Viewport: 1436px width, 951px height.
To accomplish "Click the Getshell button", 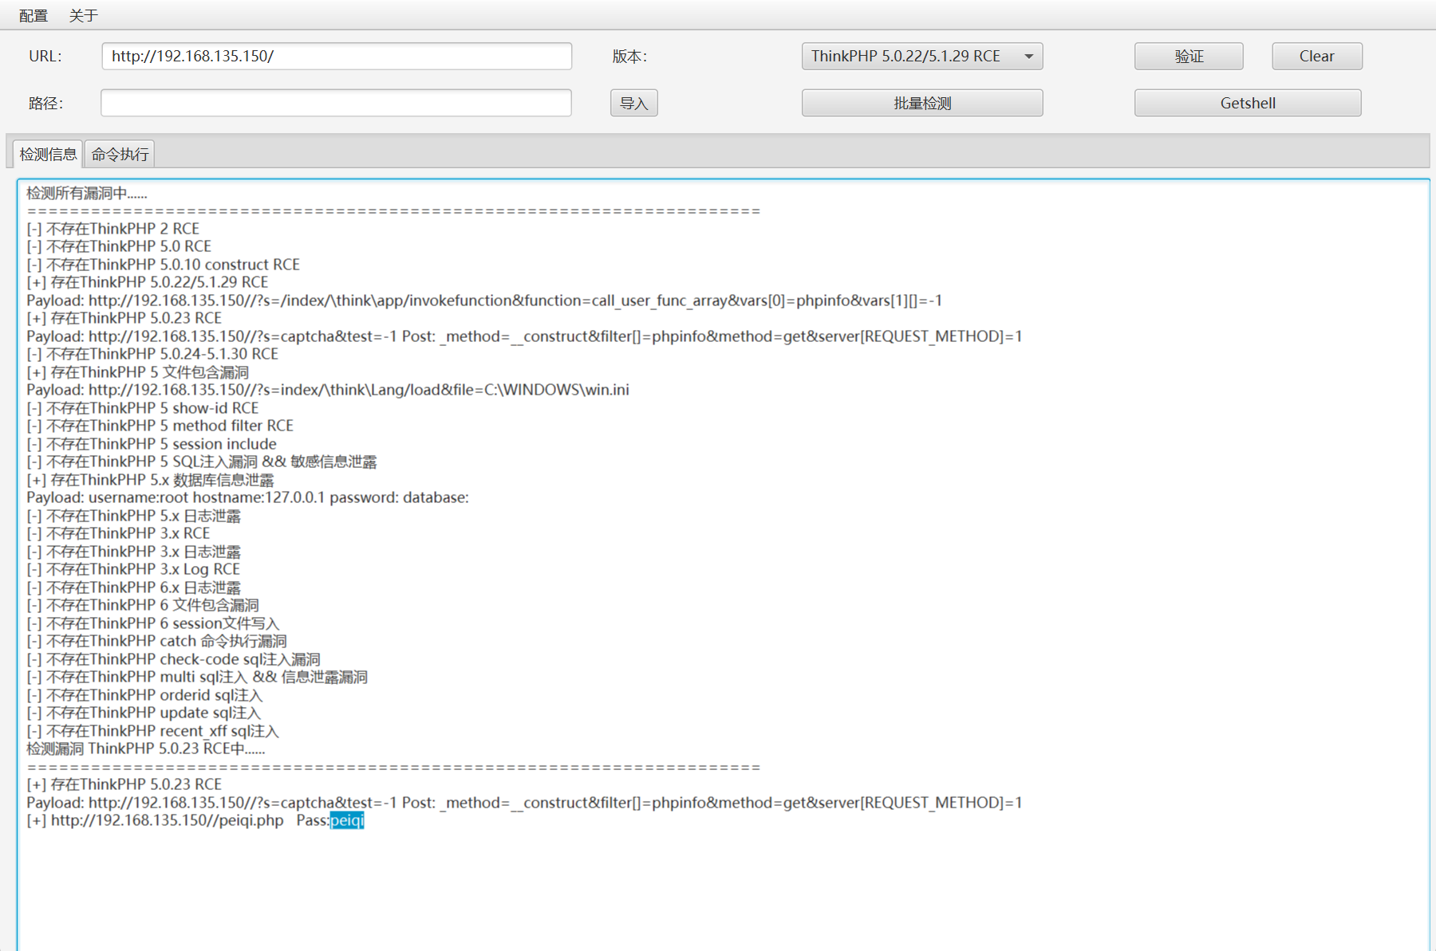I will 1248,103.
